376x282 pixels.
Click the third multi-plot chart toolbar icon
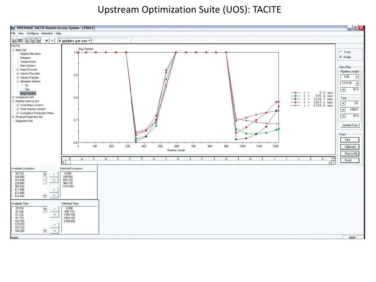coord(39,40)
